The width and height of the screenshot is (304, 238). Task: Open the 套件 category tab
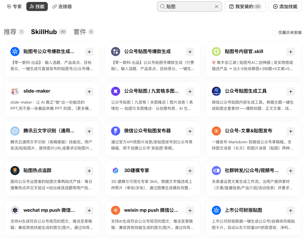[84, 32]
